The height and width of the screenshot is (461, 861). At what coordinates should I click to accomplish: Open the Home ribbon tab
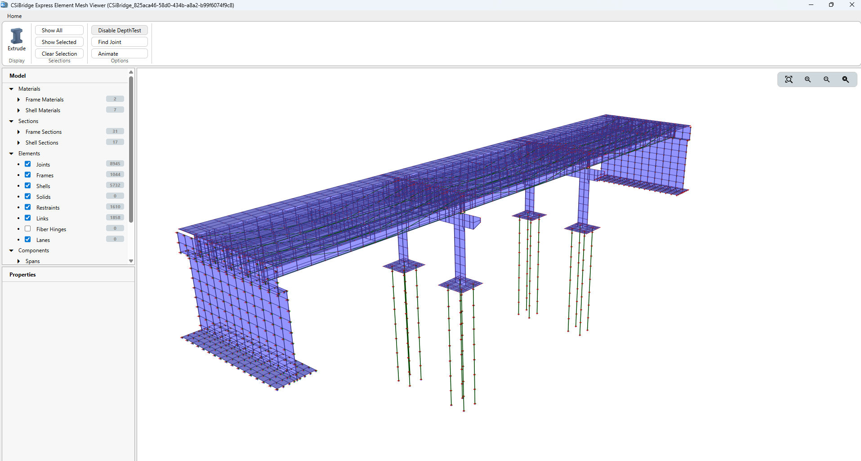14,16
